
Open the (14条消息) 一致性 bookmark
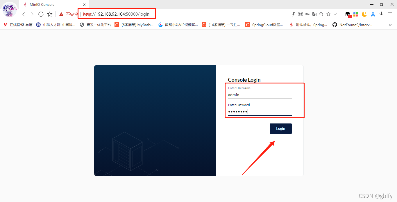click(x=221, y=25)
